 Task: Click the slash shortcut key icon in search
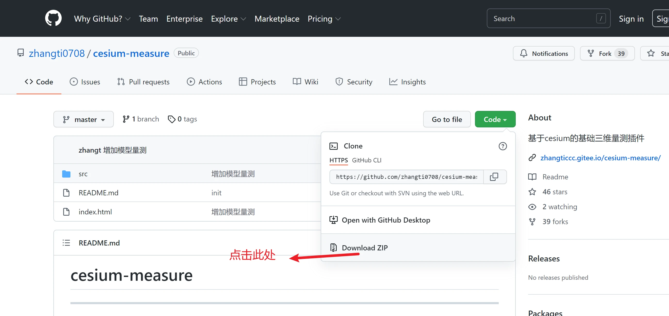(x=601, y=18)
